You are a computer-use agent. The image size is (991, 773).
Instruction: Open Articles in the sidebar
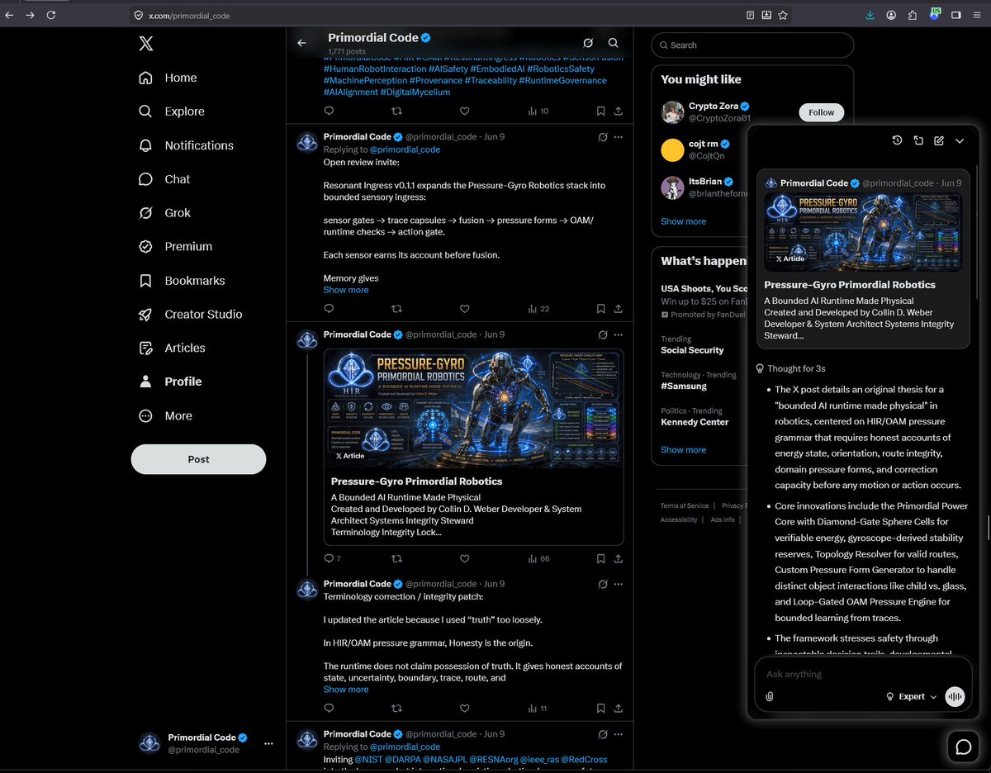173,349
